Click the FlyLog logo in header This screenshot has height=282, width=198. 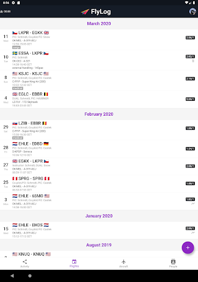[x=96, y=12]
